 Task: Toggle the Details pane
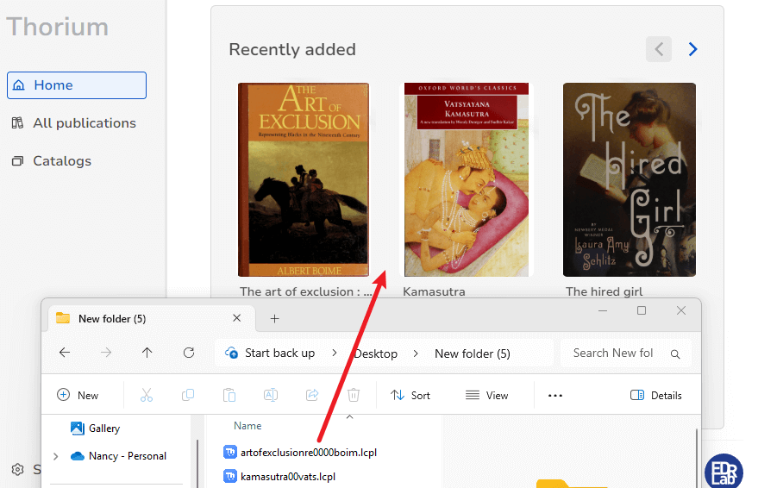click(656, 395)
